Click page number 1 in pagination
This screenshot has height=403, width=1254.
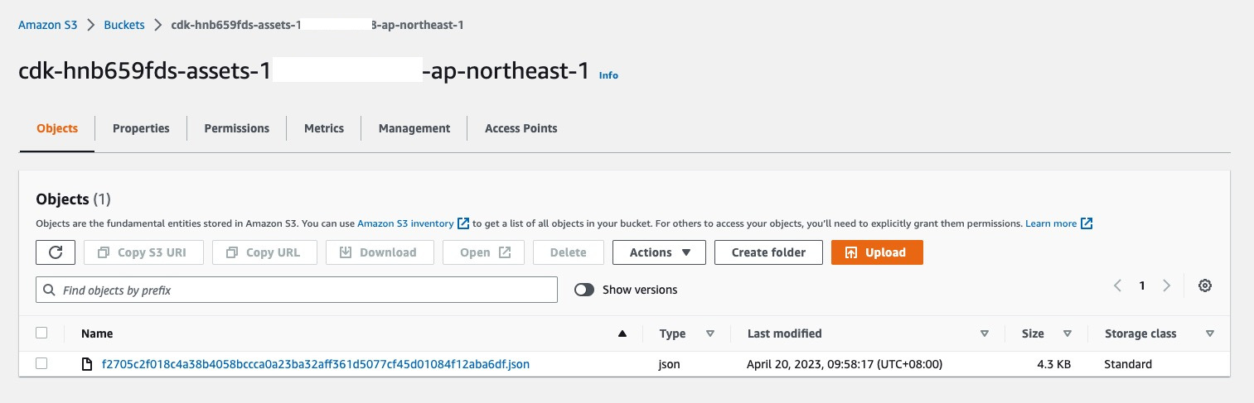(x=1142, y=285)
